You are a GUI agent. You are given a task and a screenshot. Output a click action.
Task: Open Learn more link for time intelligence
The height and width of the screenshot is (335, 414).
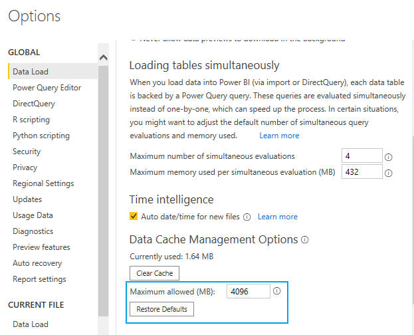(x=278, y=217)
